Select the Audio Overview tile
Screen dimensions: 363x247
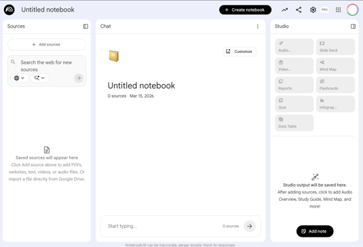pyautogui.click(x=294, y=47)
